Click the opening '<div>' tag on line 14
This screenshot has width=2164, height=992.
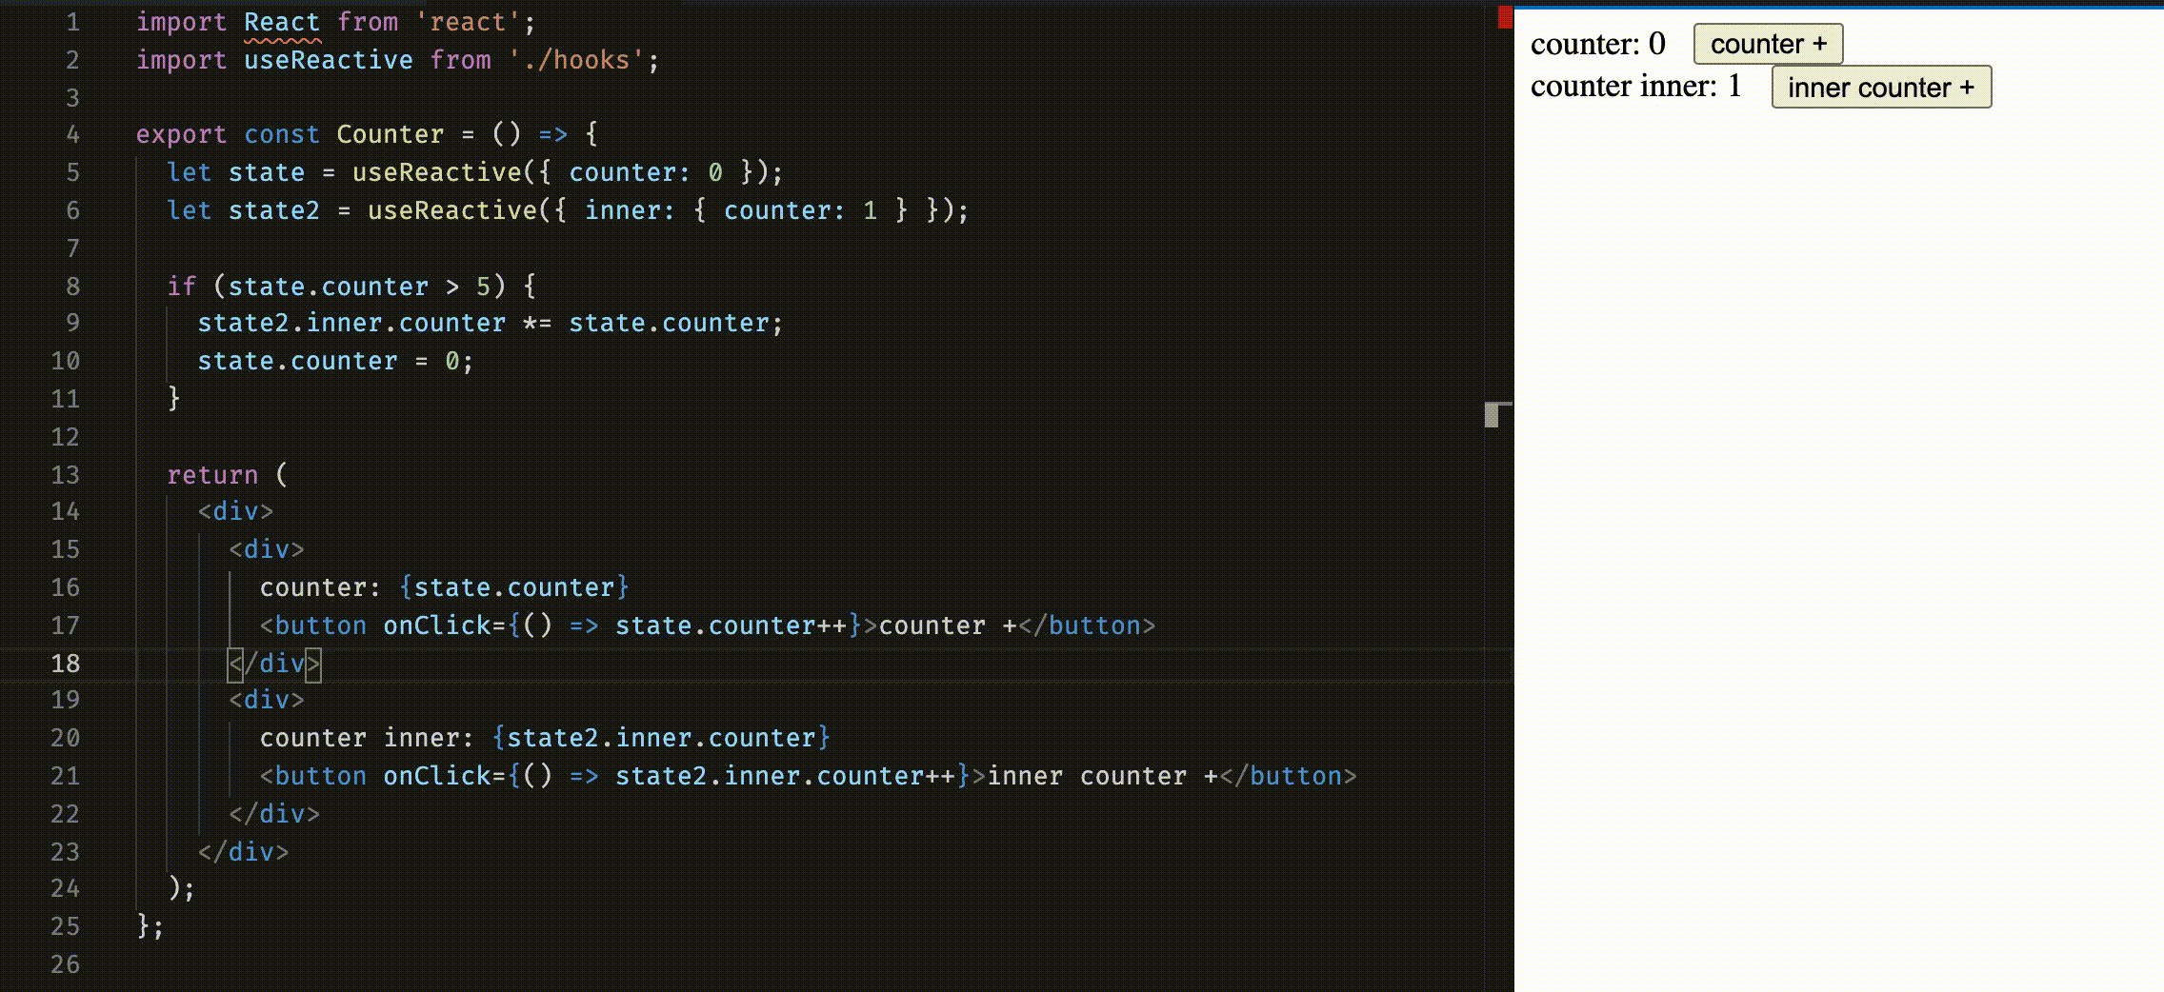click(x=235, y=511)
